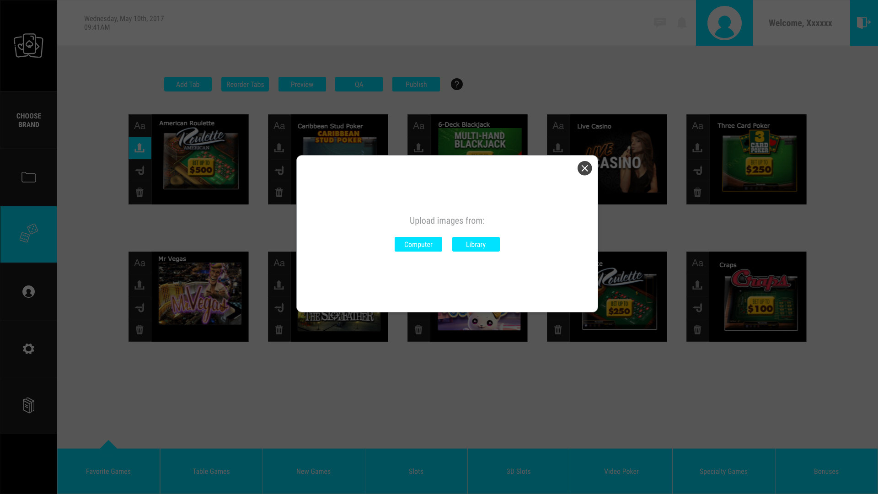Open Reorder Tabs
Image resolution: width=878 pixels, height=494 pixels.
click(x=245, y=84)
